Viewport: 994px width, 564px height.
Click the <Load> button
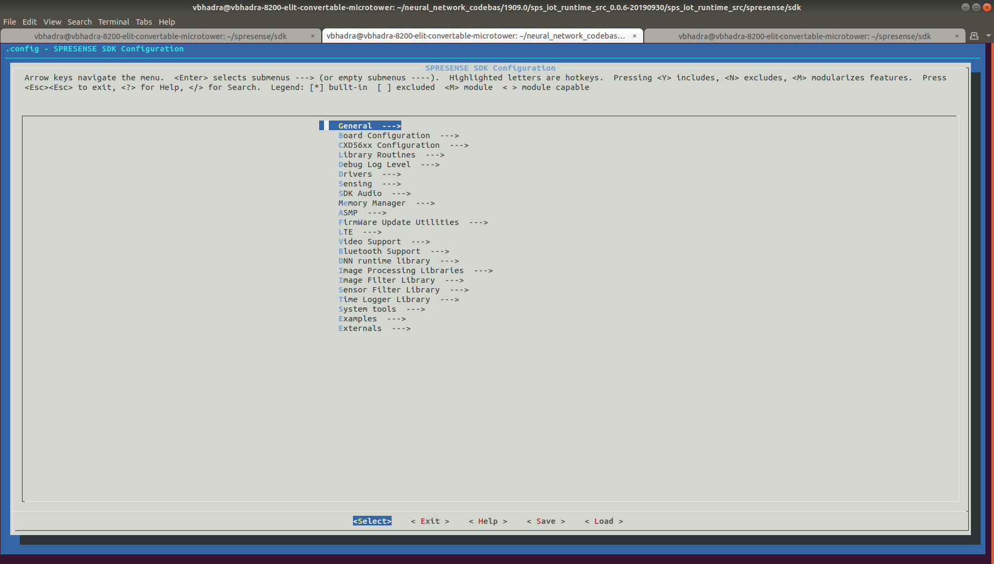603,521
